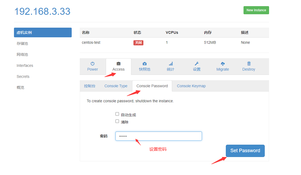Screen dimensions: 301x175
Task: Tick the 清除 checkbox
Action: click(117, 121)
